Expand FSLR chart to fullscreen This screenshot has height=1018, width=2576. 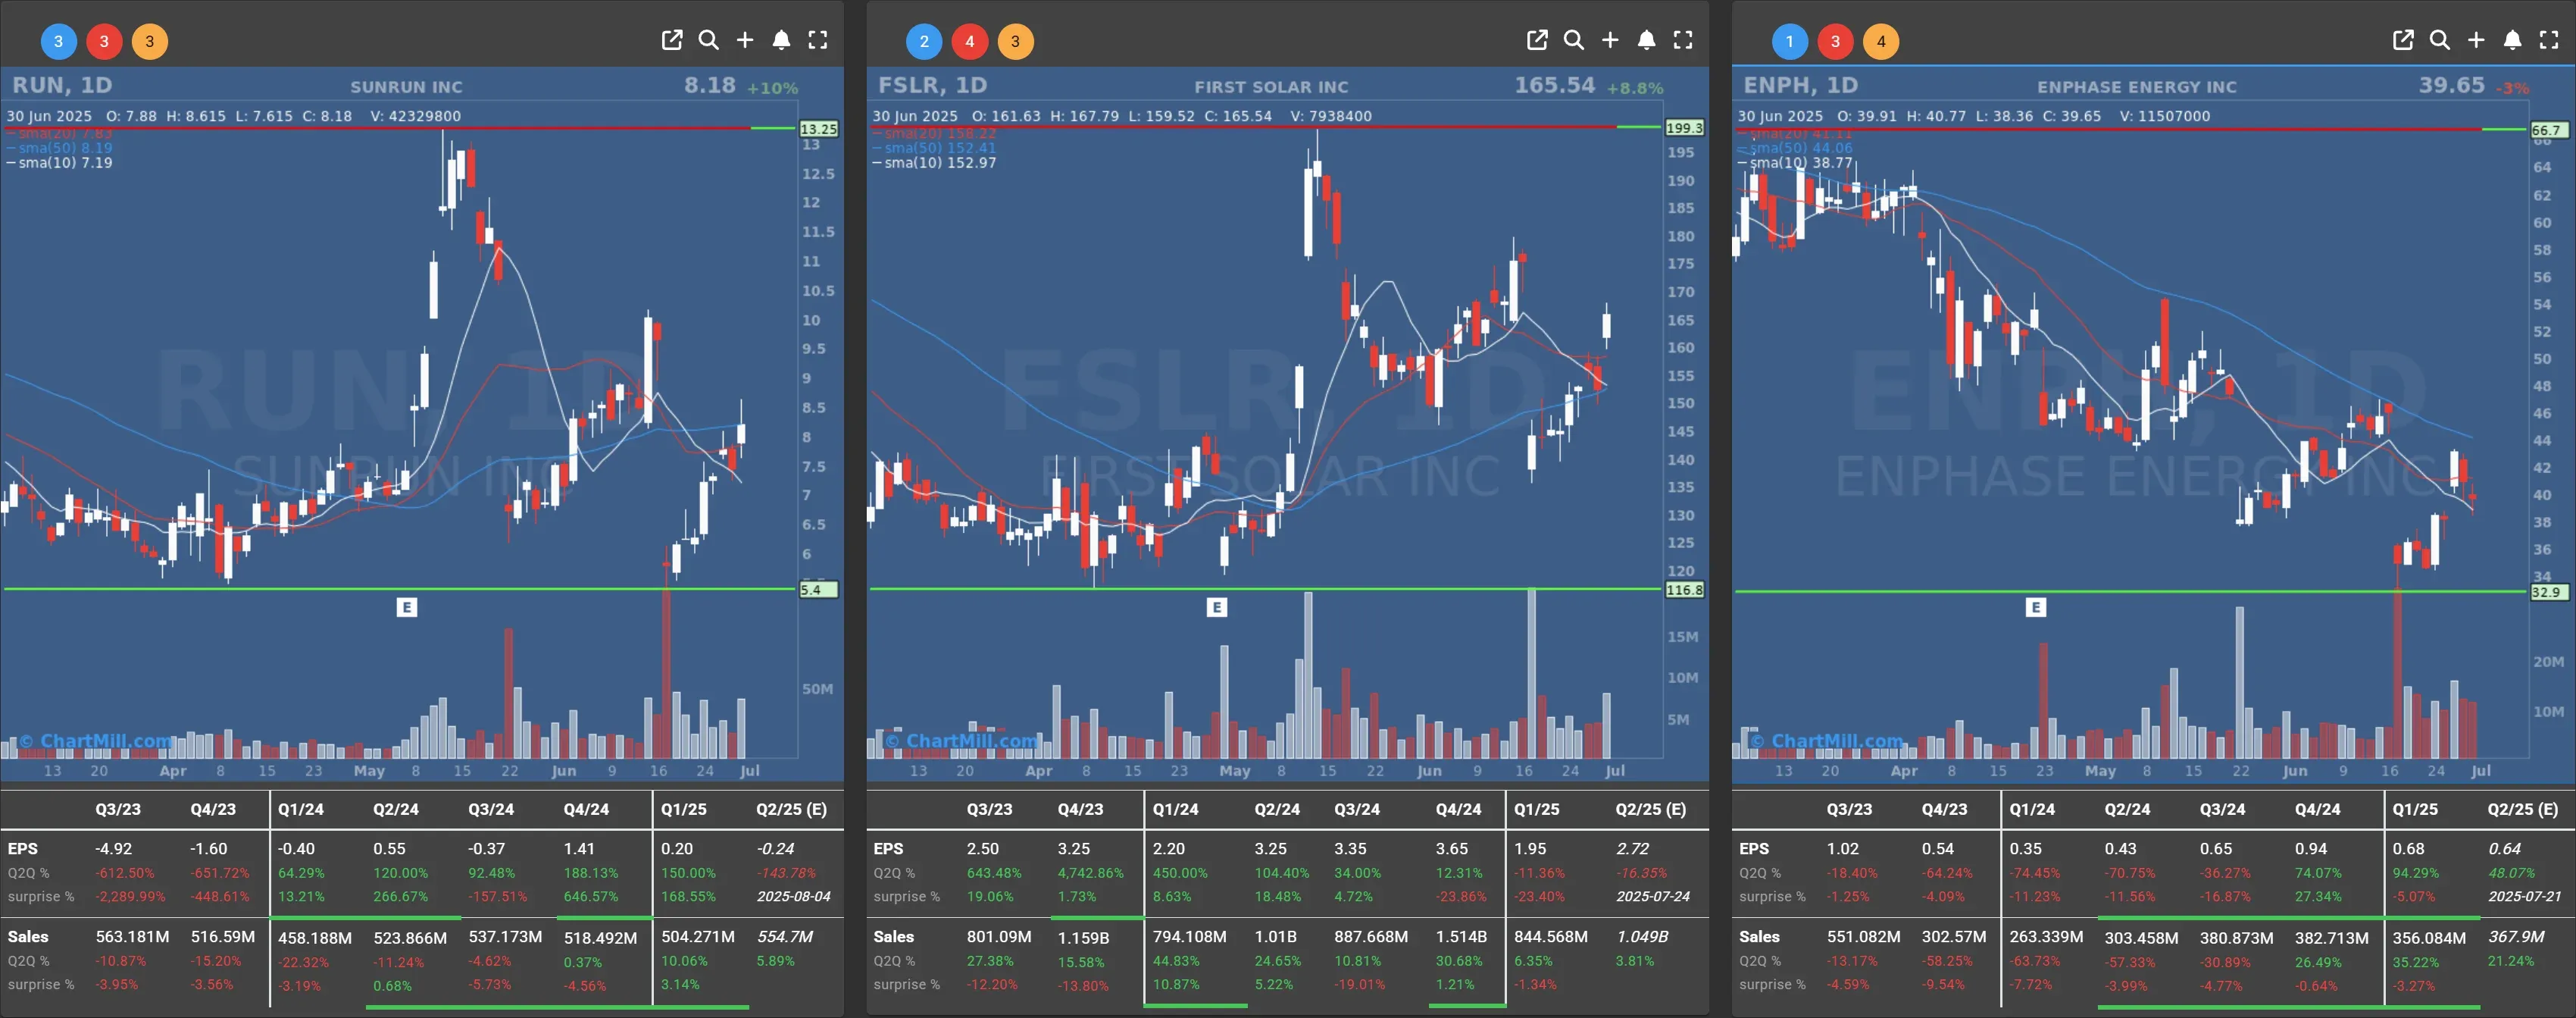point(1683,40)
